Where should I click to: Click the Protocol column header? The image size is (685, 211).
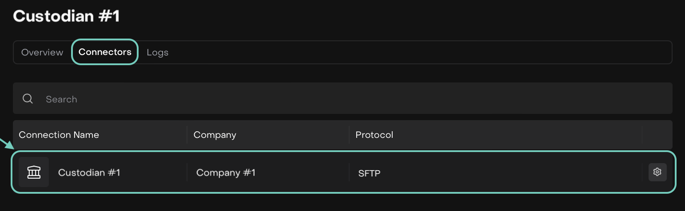[x=374, y=135]
